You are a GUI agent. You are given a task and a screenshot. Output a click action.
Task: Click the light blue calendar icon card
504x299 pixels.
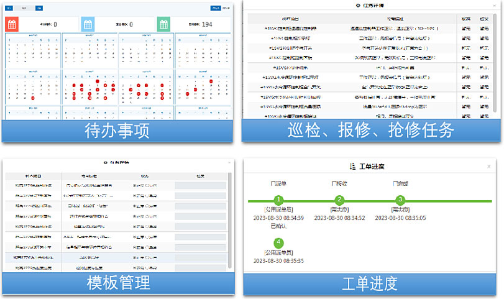tap(88, 24)
